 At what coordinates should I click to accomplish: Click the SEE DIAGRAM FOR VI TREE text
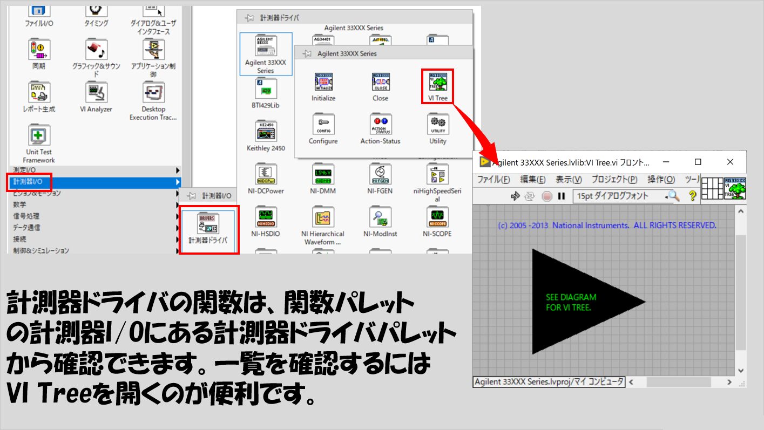click(x=571, y=302)
